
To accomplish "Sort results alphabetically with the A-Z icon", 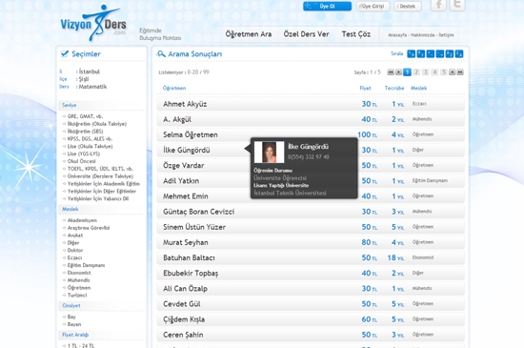I will tap(450, 53).
